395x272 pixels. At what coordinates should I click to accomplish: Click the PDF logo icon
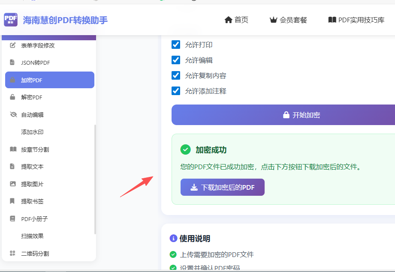(11, 20)
